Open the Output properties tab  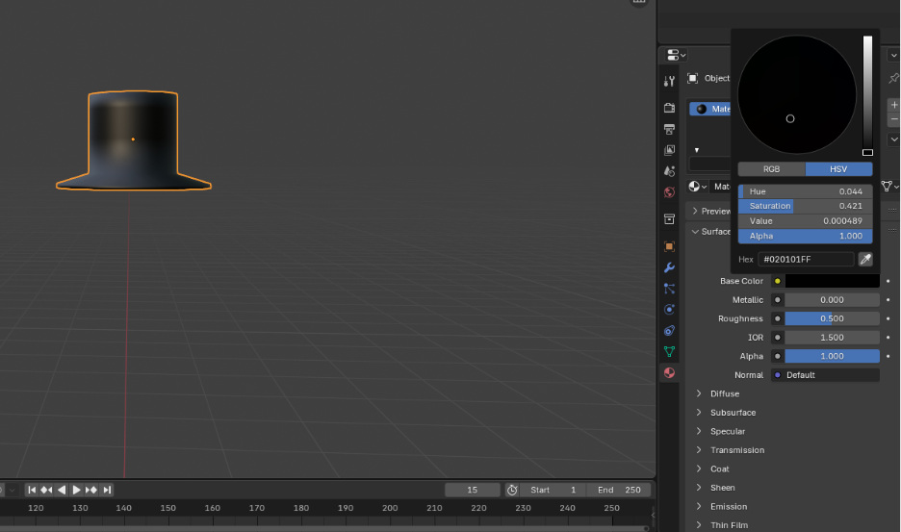(669, 129)
